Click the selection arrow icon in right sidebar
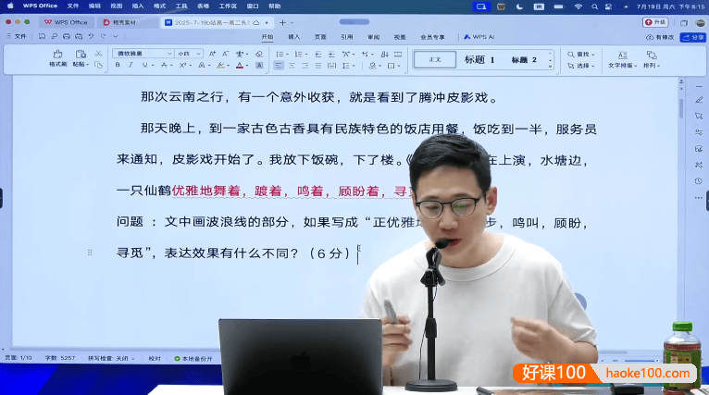Viewport: 709px width, 395px height. click(699, 116)
